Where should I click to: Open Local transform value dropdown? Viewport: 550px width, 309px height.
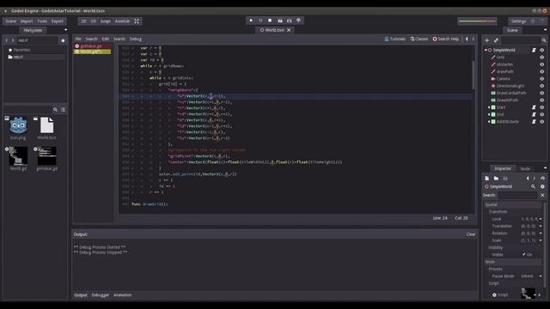click(x=541, y=219)
